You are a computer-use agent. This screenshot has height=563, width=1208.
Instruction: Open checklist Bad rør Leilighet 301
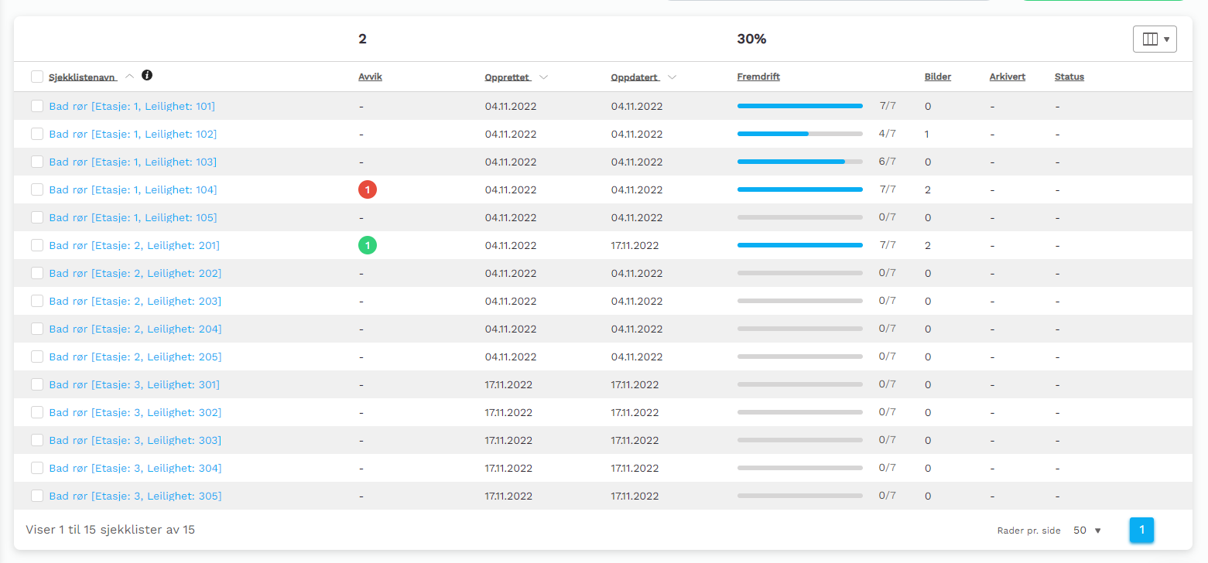(x=134, y=384)
